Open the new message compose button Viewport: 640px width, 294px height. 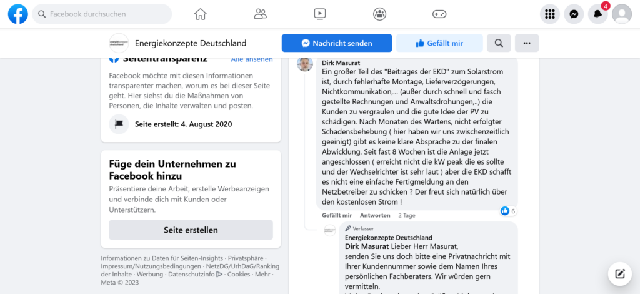click(620, 273)
